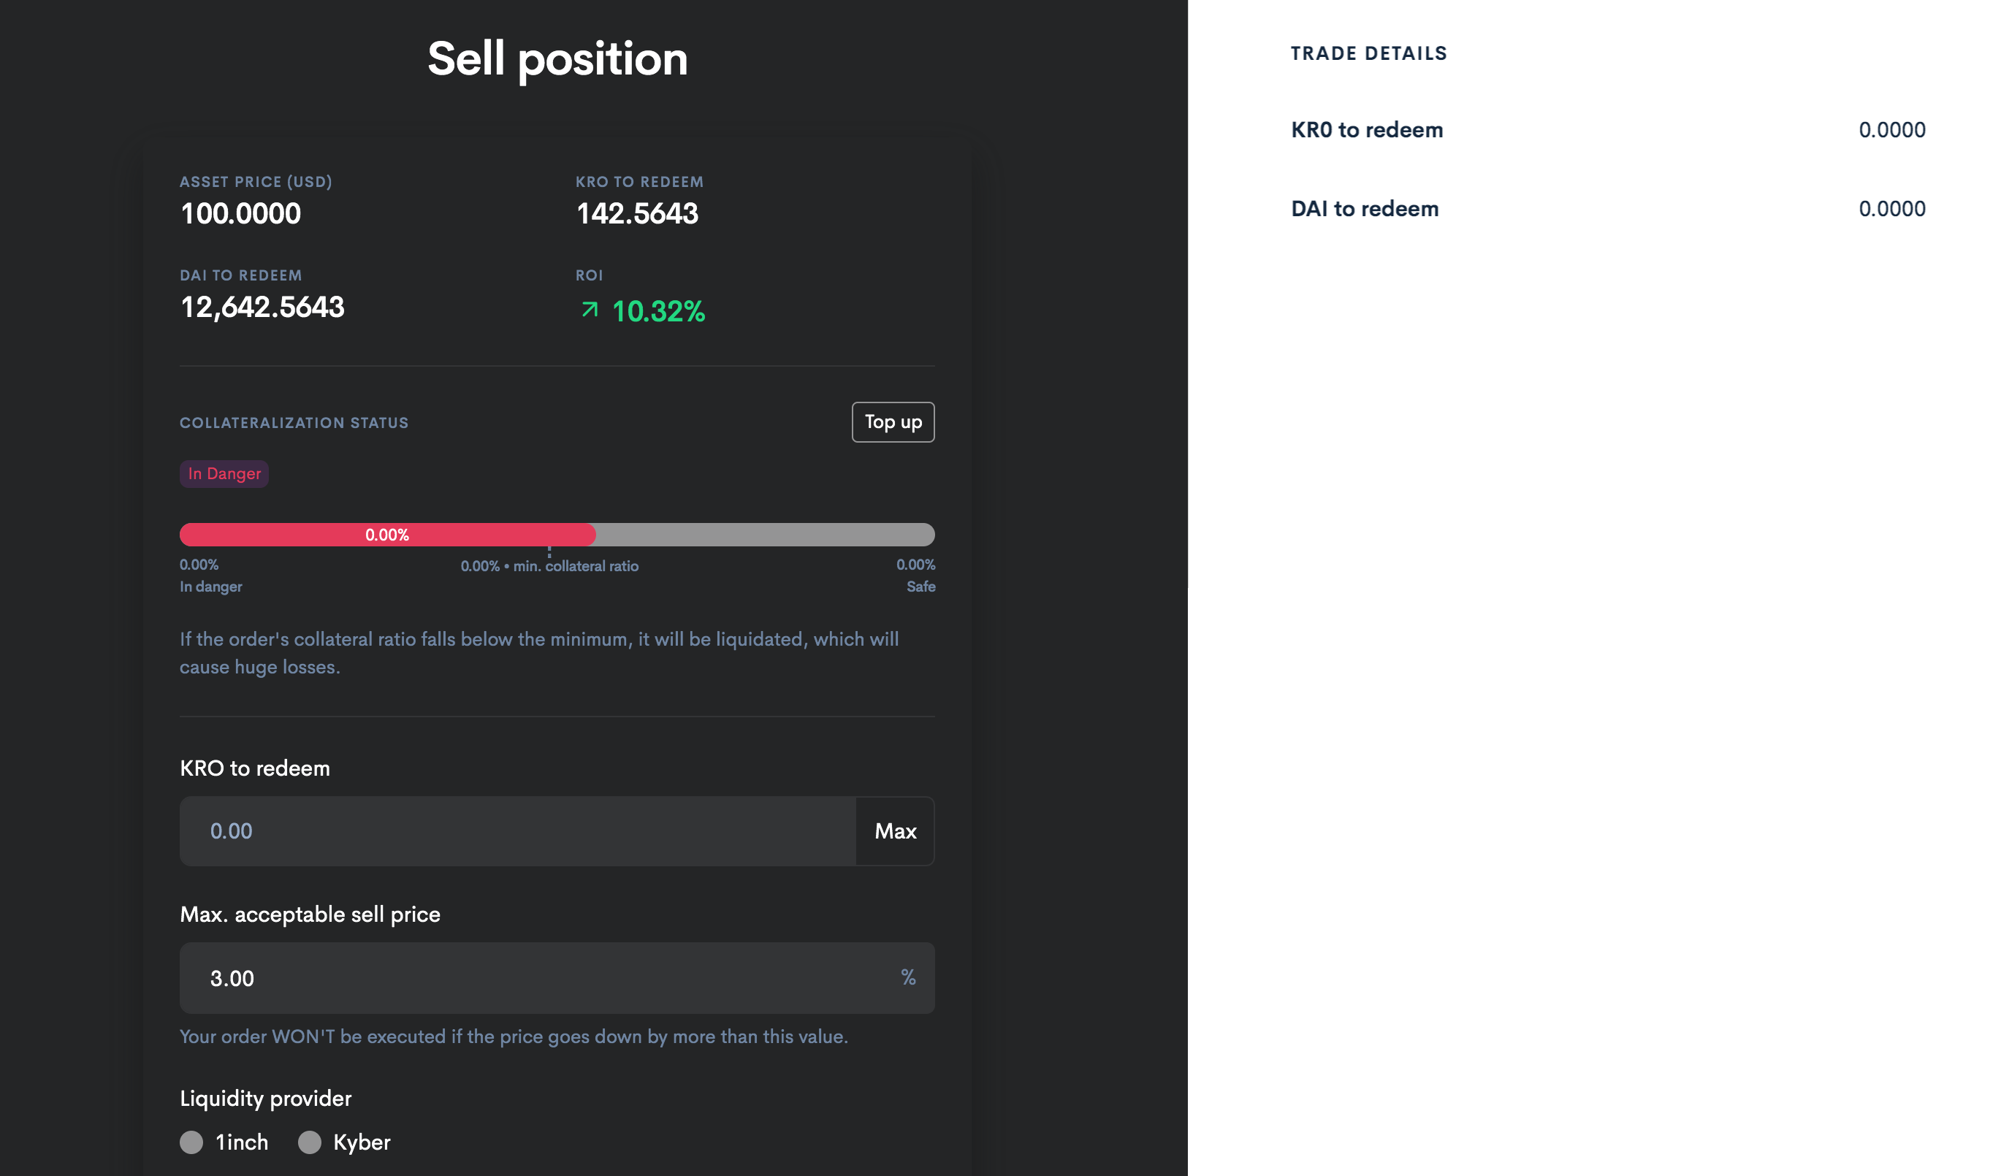Image resolution: width=2009 pixels, height=1176 pixels.
Task: Click the Sell position heading
Action: coord(557,58)
